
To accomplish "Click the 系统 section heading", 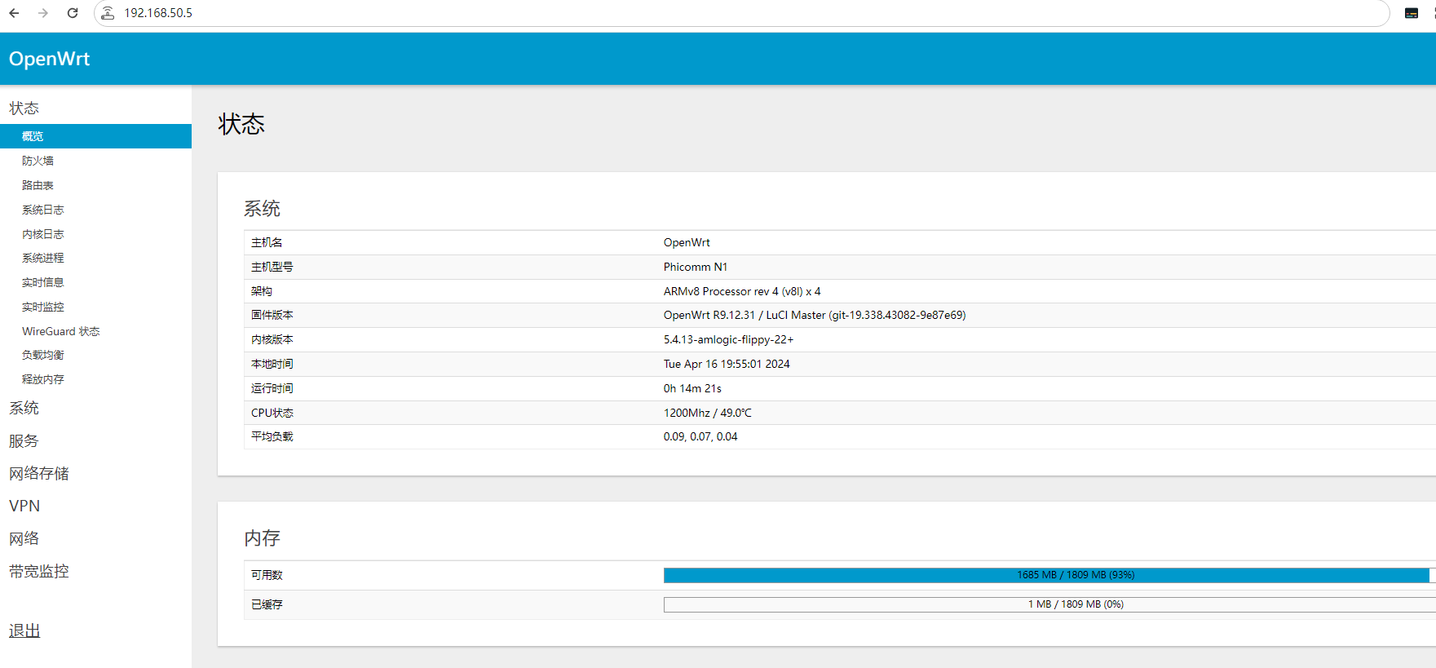I will pyautogui.click(x=262, y=209).
